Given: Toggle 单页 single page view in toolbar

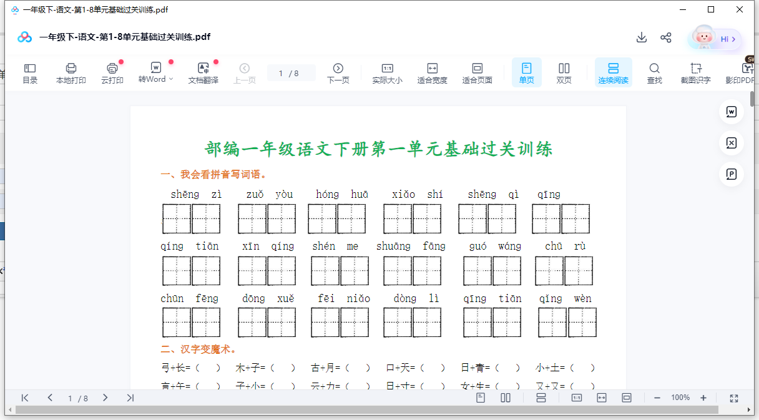Looking at the screenshot, I should (526, 73).
